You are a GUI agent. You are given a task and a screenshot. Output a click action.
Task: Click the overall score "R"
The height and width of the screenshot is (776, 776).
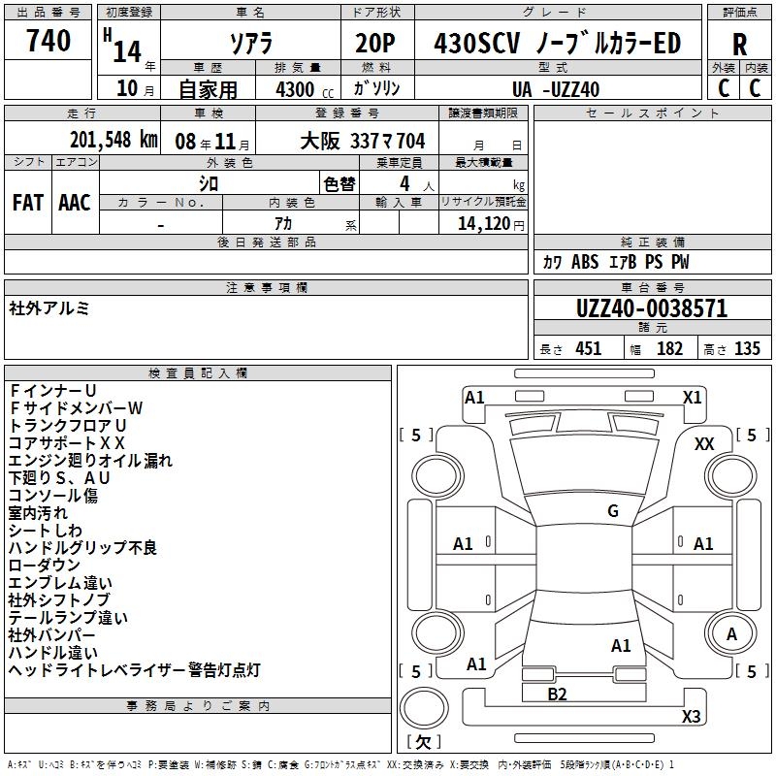point(739,45)
